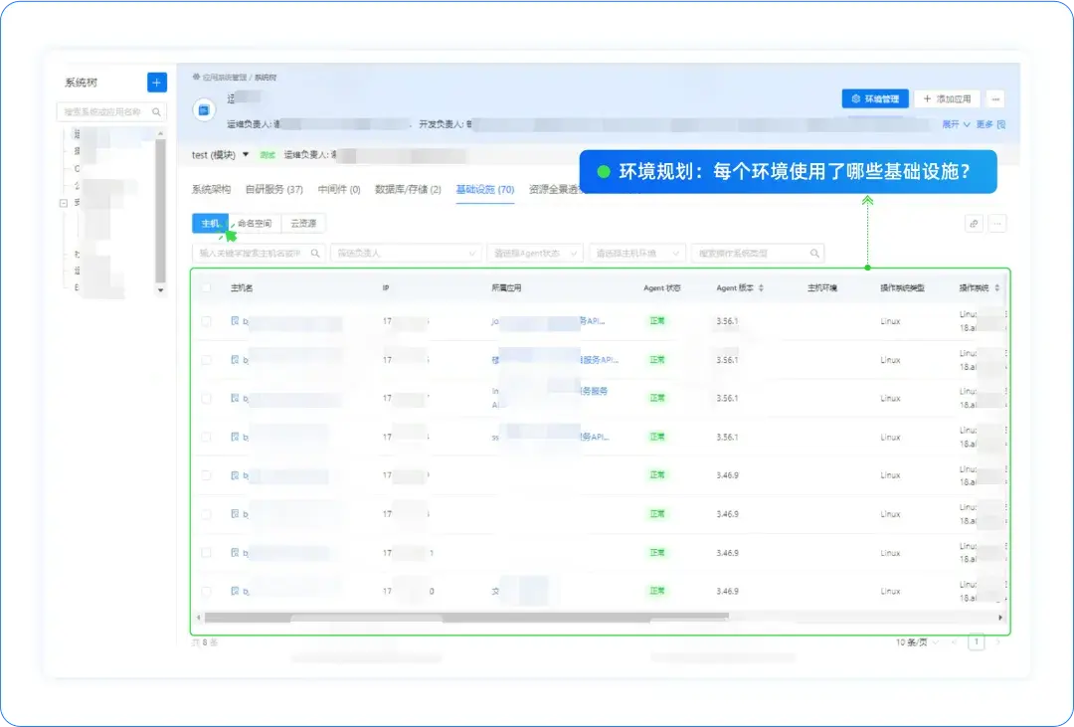1074x727 pixels.
Task: Open the ellipsis menu beside 添加应用
Action: click(x=995, y=98)
